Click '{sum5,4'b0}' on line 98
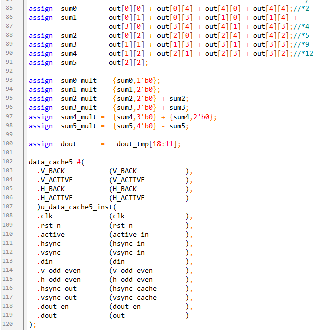Image resolution: width=320 pixels, height=330 pixels. tap(135, 126)
